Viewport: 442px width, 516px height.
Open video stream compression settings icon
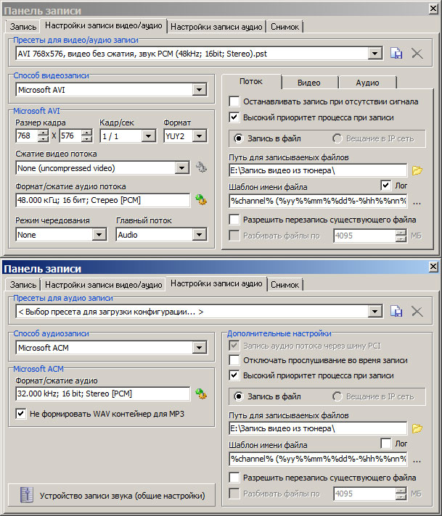pos(201,168)
